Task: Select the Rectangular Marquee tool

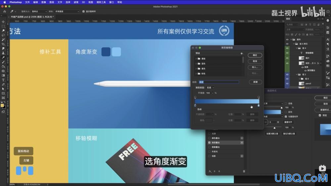Action: (x=3, y=26)
